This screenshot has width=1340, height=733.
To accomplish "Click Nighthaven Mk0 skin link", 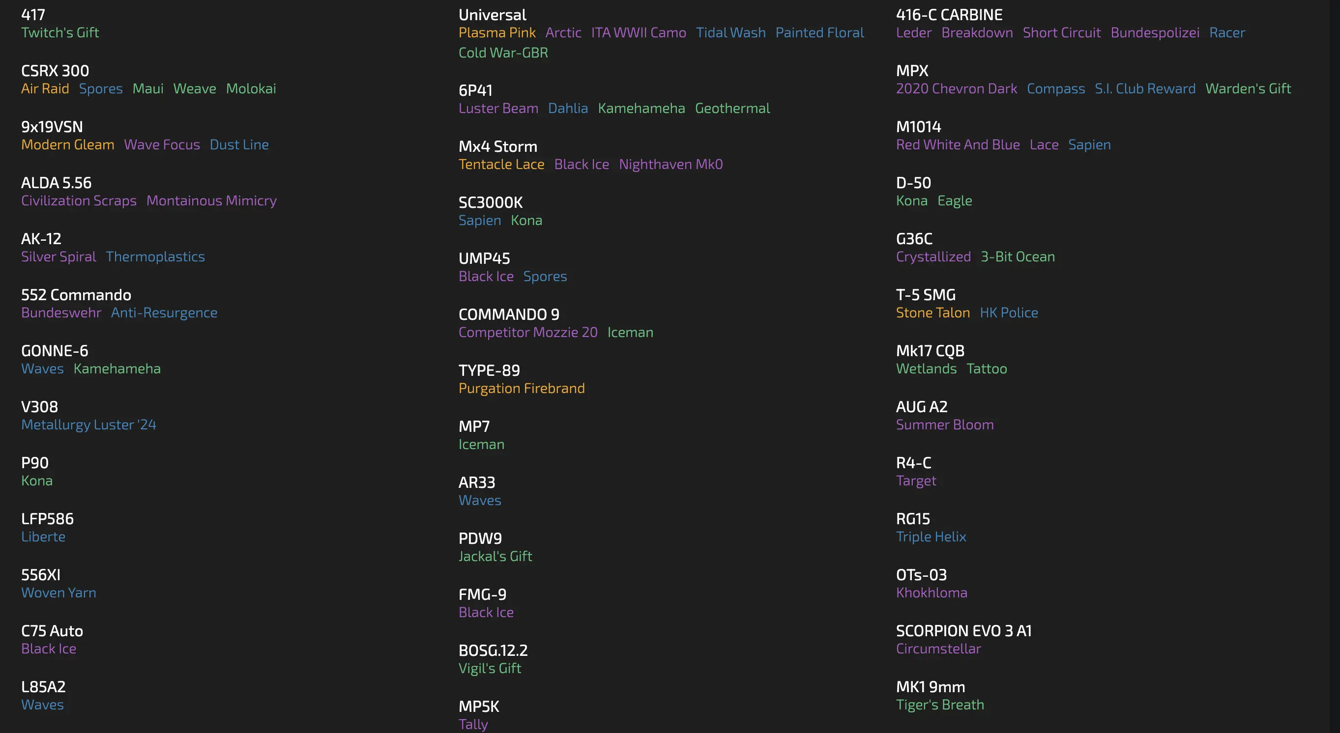I will [x=670, y=165].
